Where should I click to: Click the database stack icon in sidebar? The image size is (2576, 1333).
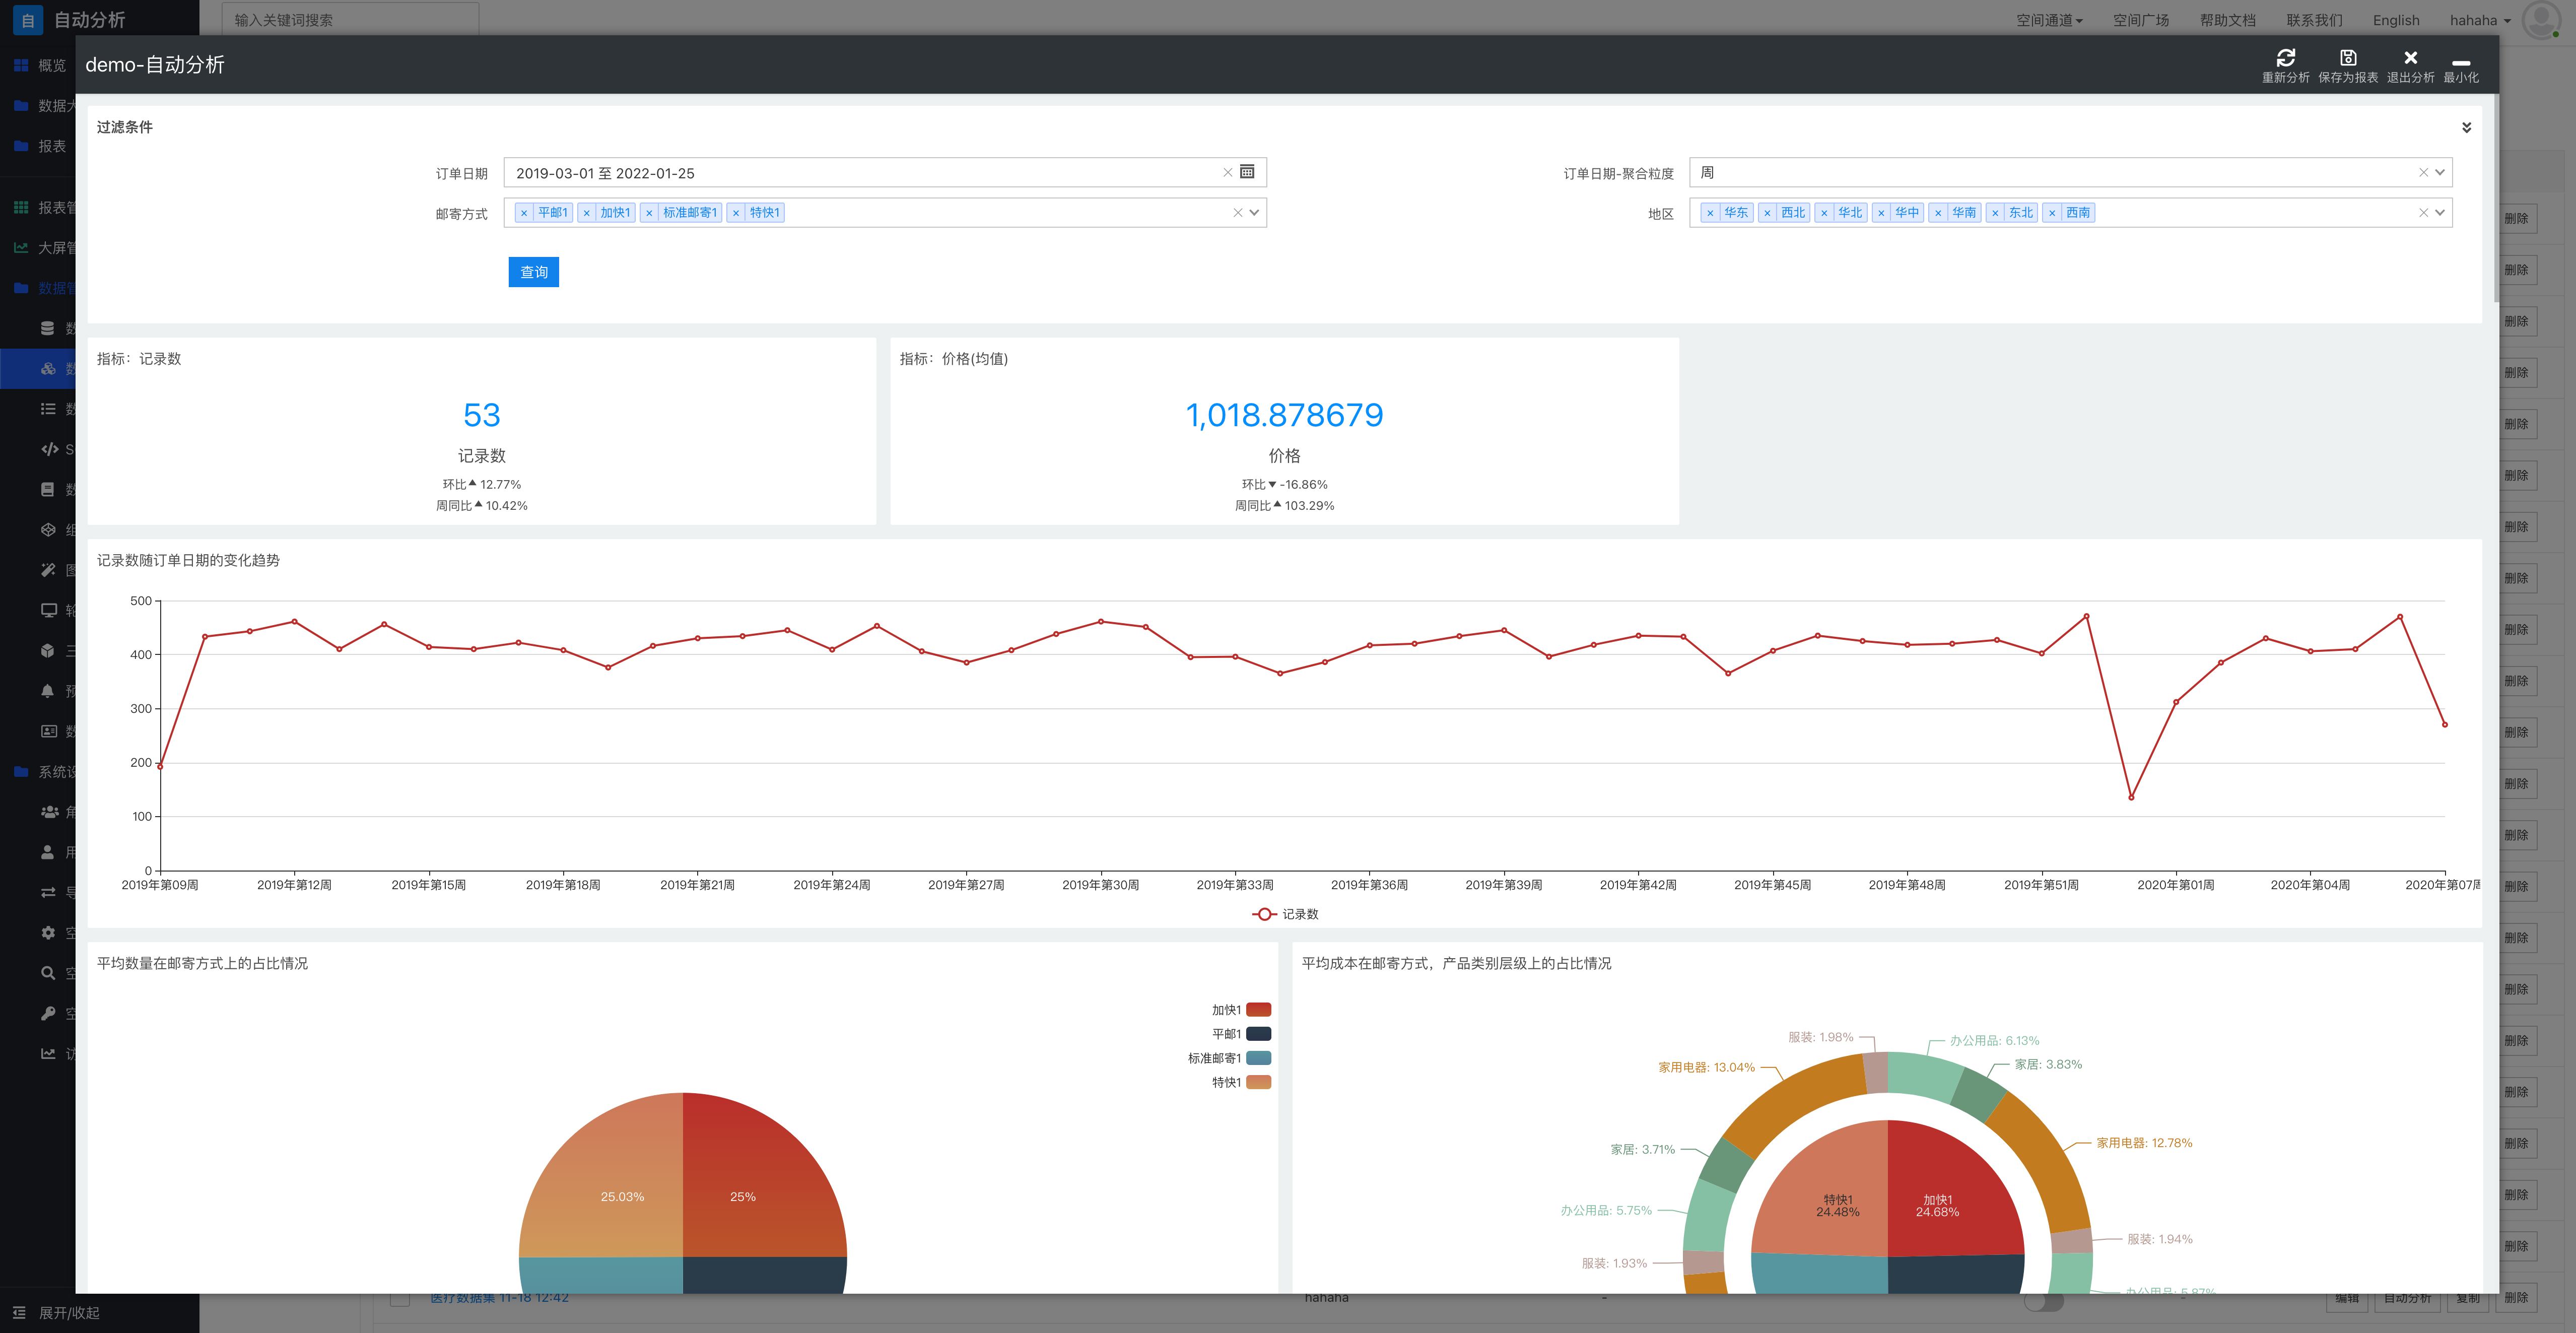click(48, 328)
